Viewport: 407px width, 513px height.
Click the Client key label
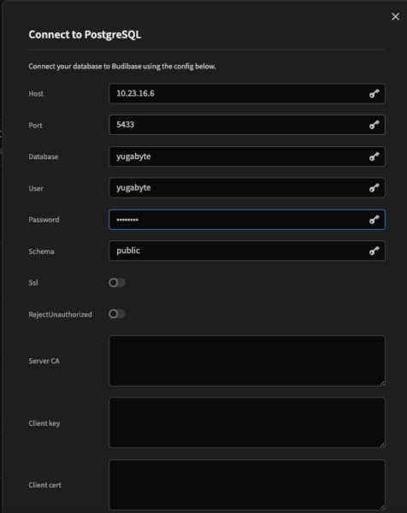[44, 423]
